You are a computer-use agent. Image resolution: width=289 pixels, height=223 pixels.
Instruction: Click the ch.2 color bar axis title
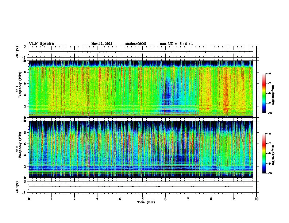click(273, 154)
